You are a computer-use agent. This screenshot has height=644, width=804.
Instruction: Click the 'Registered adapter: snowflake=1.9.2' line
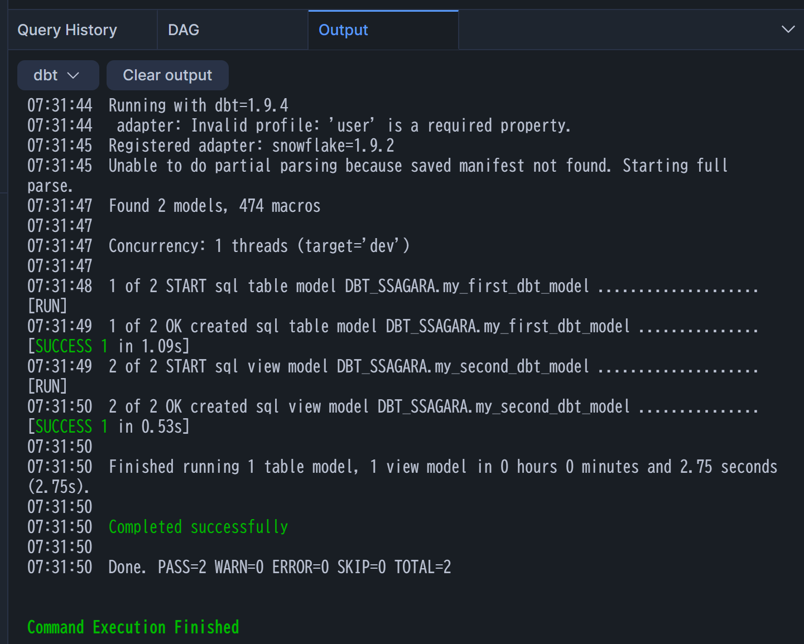(251, 146)
